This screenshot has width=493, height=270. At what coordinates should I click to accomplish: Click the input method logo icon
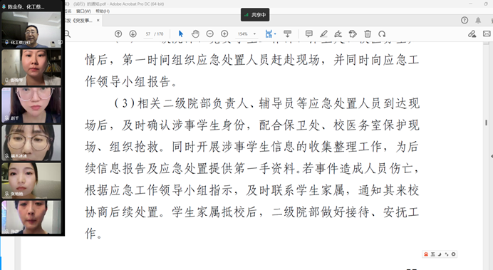click(x=426, y=254)
